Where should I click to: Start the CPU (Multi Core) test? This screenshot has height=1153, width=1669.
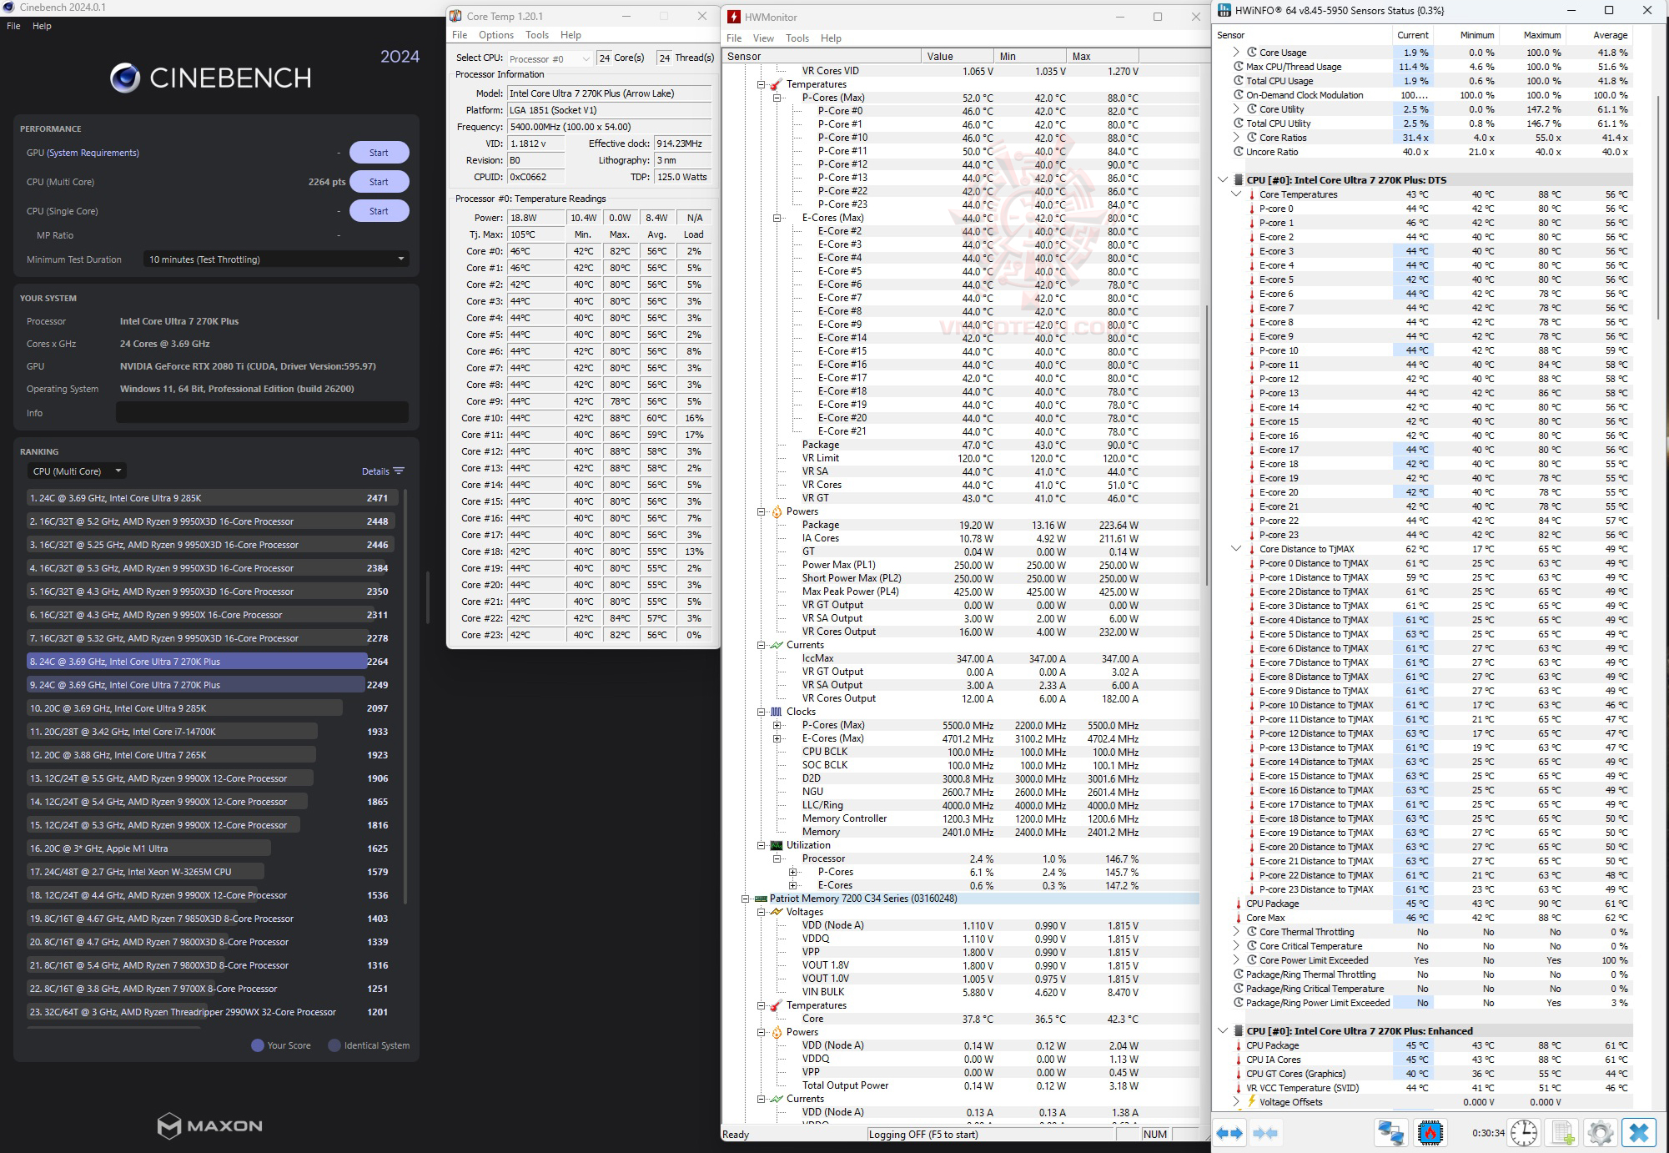click(379, 182)
